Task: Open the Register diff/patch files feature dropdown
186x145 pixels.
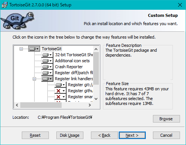Action: click(x=47, y=73)
